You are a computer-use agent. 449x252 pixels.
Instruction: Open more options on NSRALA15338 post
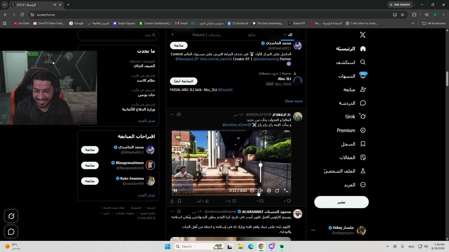click(x=172, y=114)
